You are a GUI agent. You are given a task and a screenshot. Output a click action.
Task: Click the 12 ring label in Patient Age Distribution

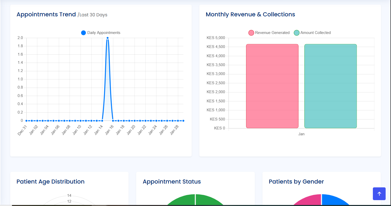pyautogui.click(x=69, y=201)
